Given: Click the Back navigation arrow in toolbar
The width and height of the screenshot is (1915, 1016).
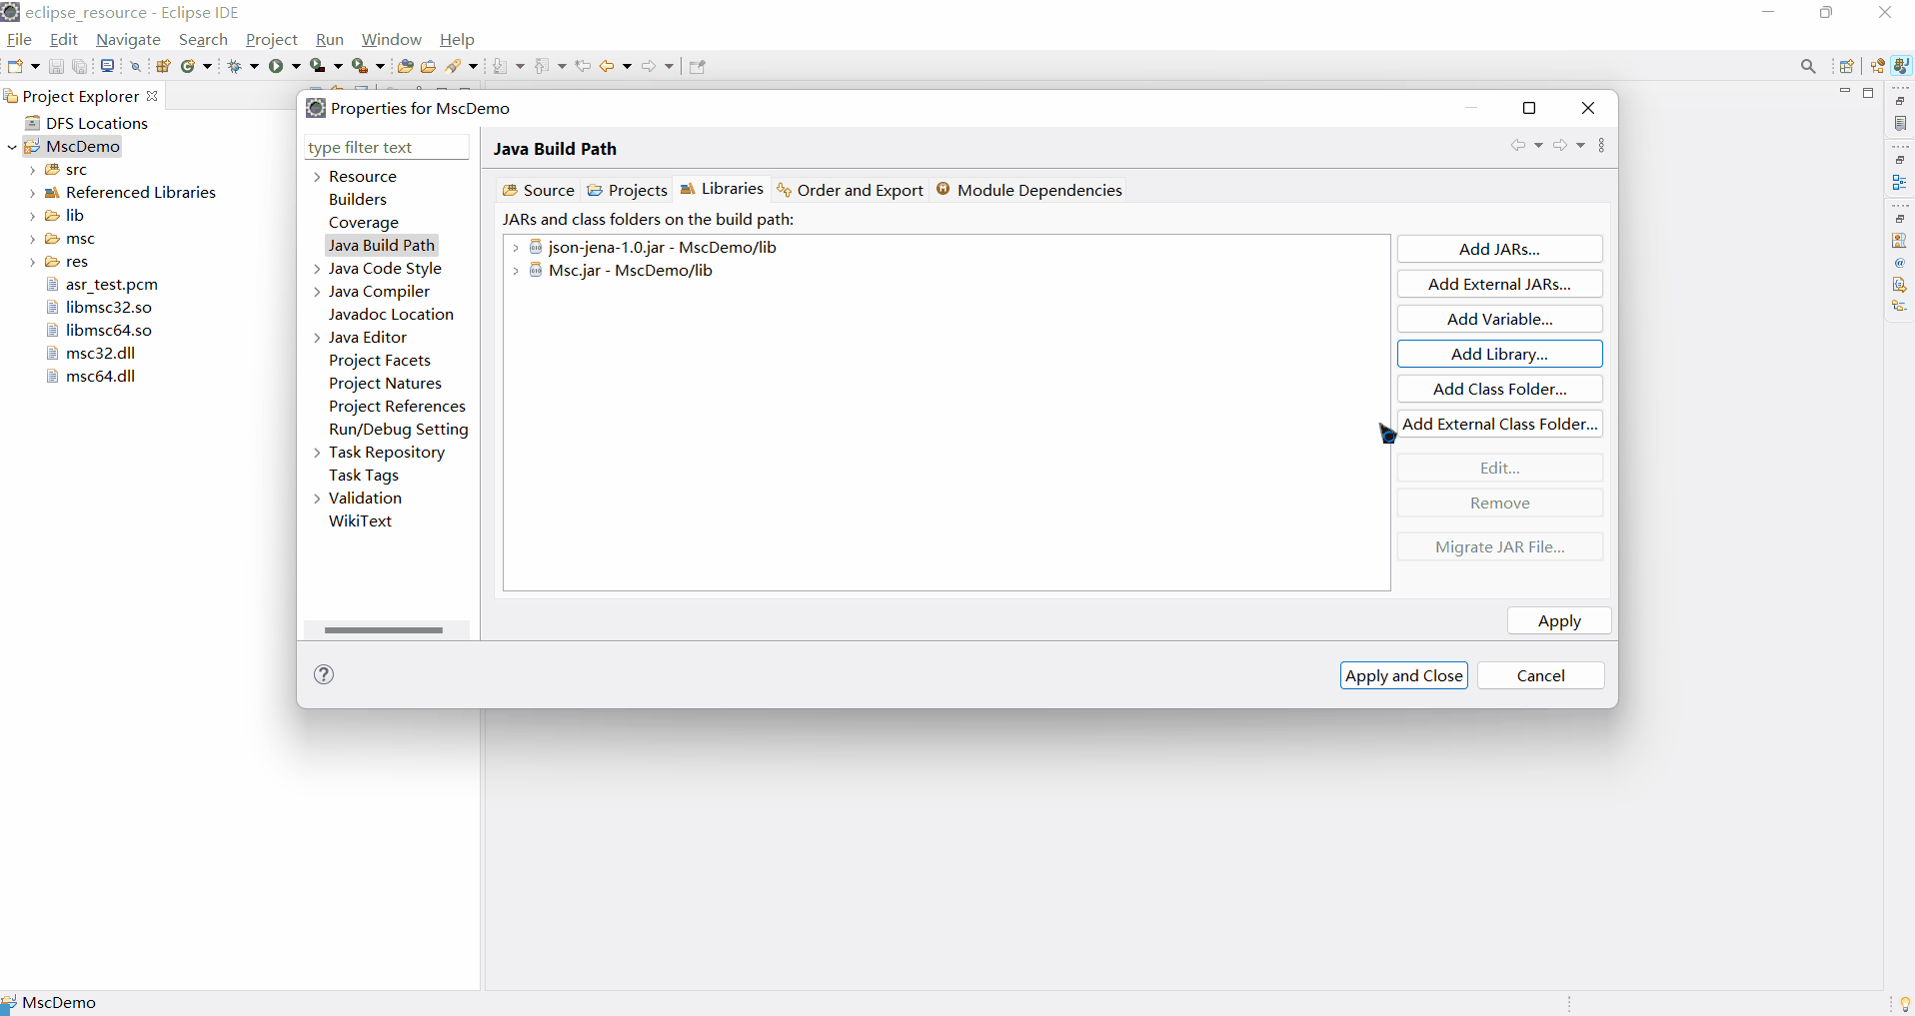Looking at the screenshot, I should click(x=607, y=66).
